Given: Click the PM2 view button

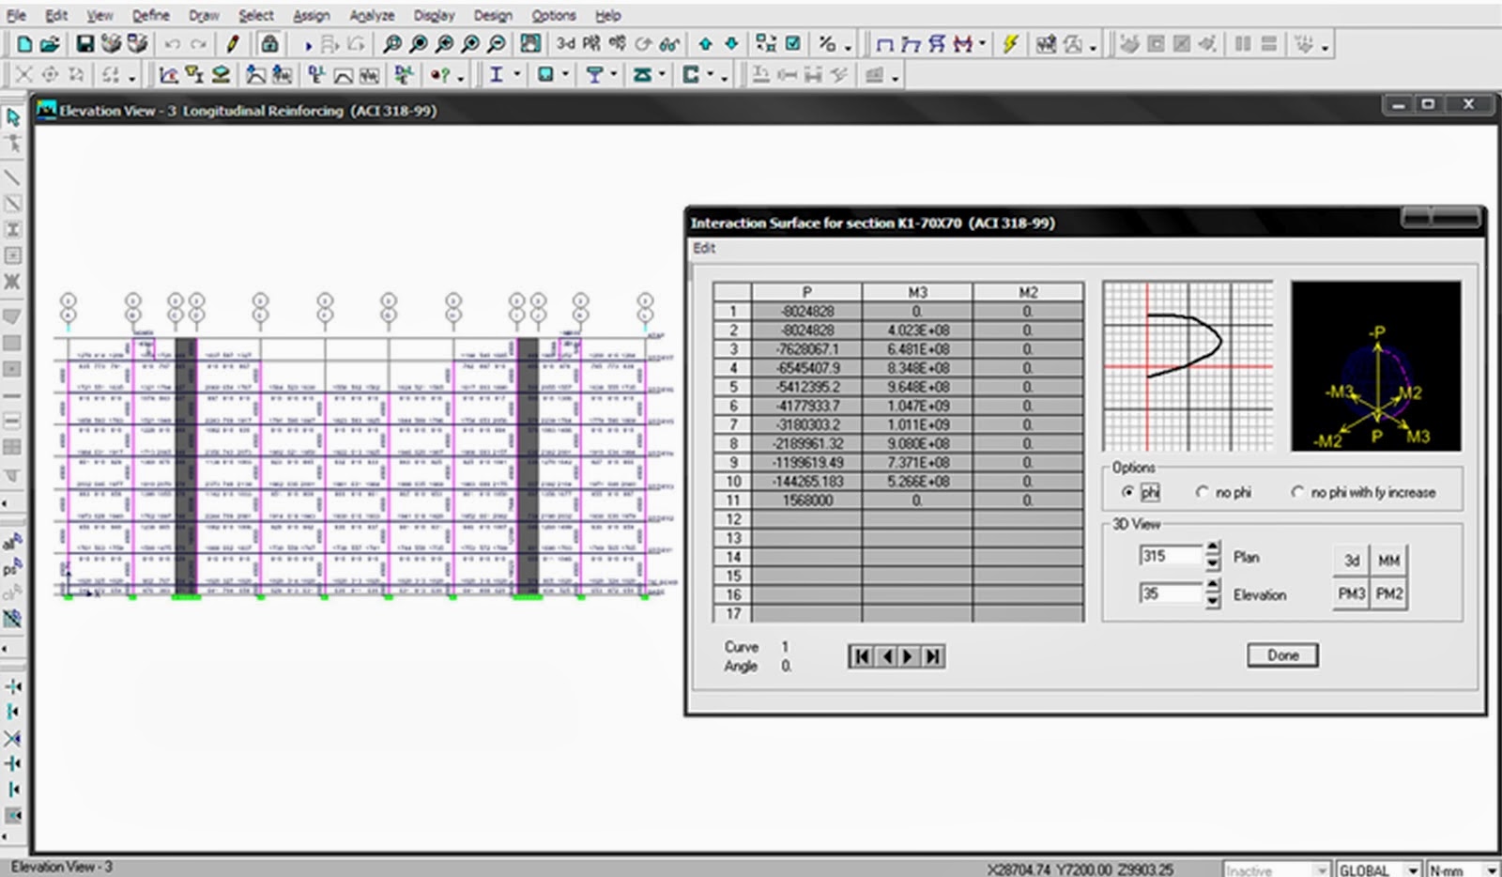Looking at the screenshot, I should pos(1388,593).
